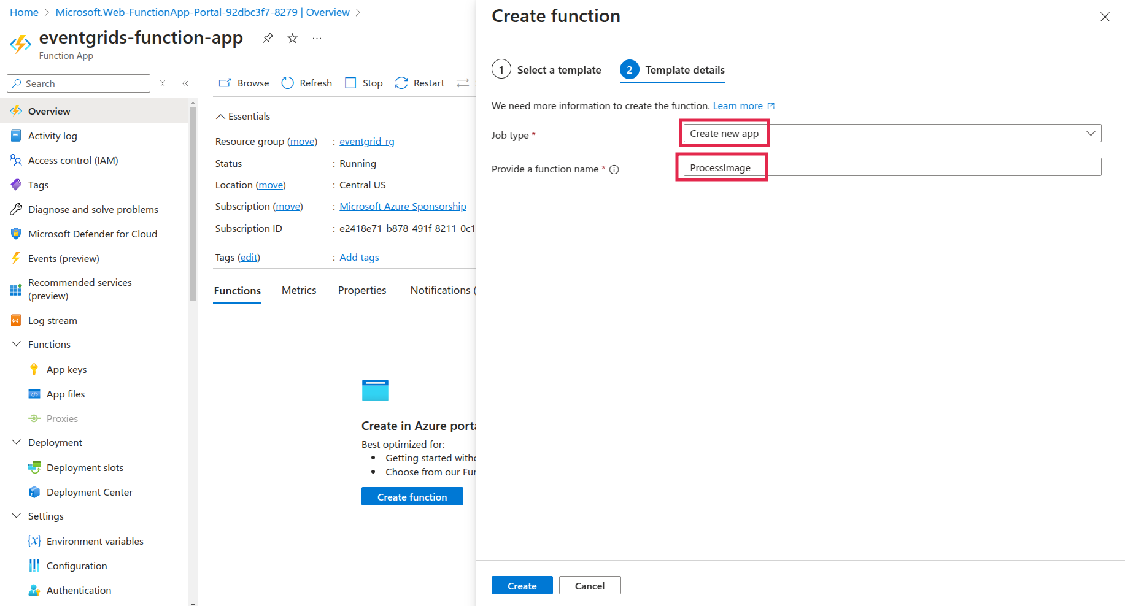Collapse the left navigation menu
Screen dimensions: 1125x606
pyautogui.click(x=185, y=83)
